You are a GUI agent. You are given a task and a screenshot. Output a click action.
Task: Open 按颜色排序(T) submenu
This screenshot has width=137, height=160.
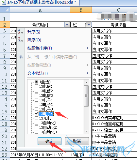40,48
